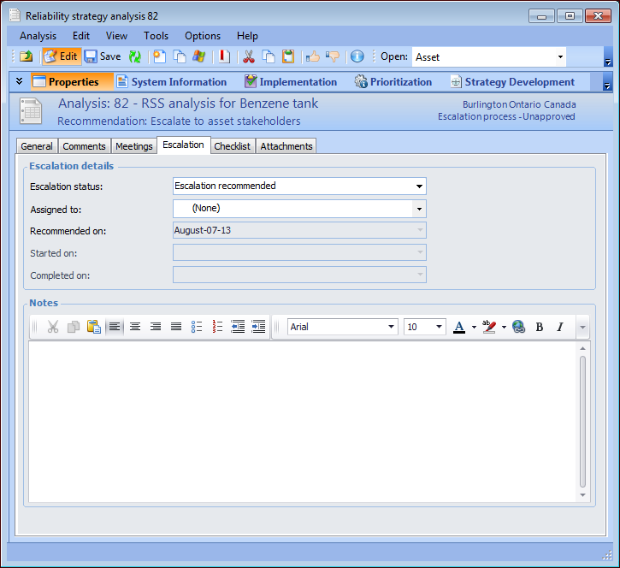Toggle Italic formatting in Notes toolbar
620x568 pixels.
click(560, 327)
